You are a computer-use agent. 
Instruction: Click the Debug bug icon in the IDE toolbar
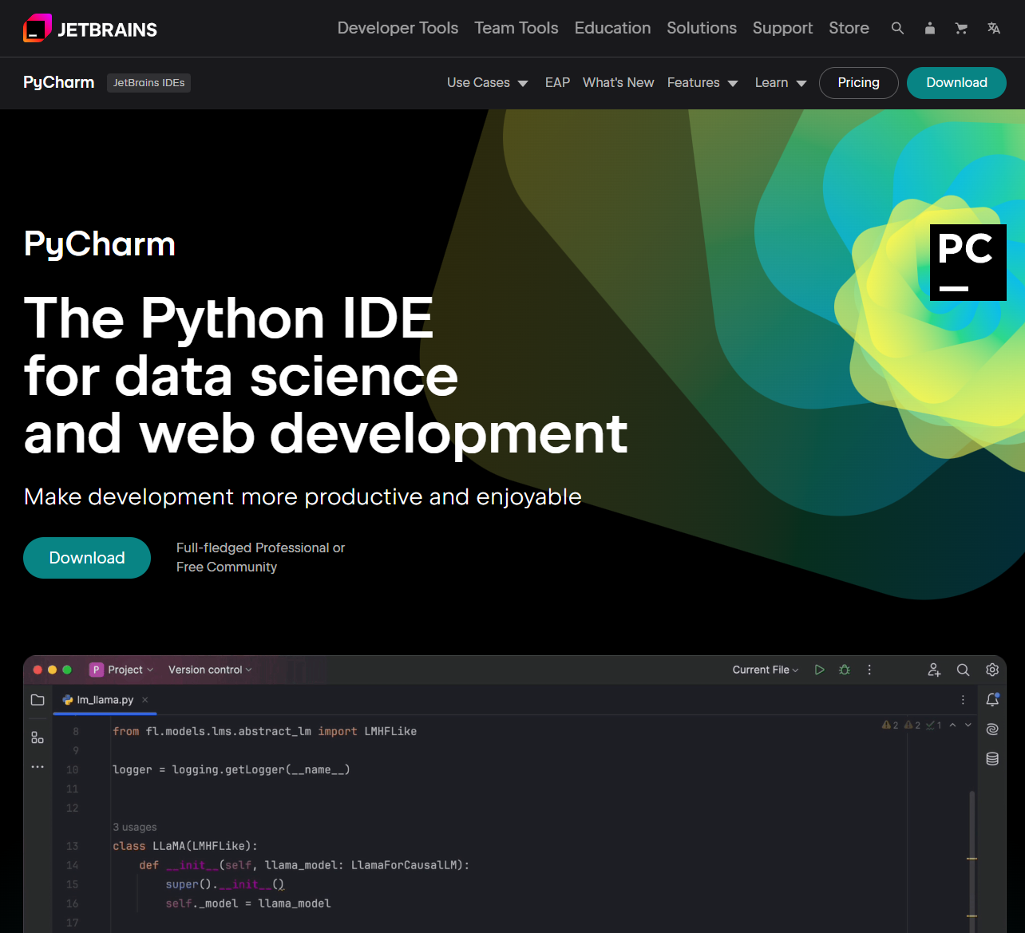click(845, 670)
